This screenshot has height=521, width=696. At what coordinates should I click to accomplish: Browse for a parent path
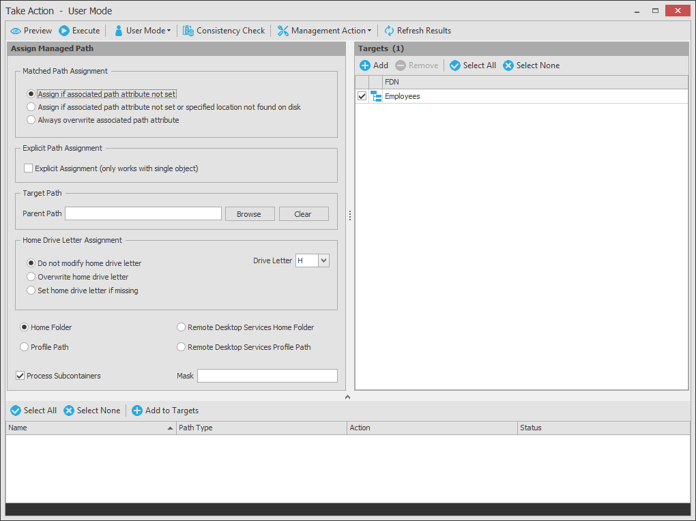tap(250, 214)
